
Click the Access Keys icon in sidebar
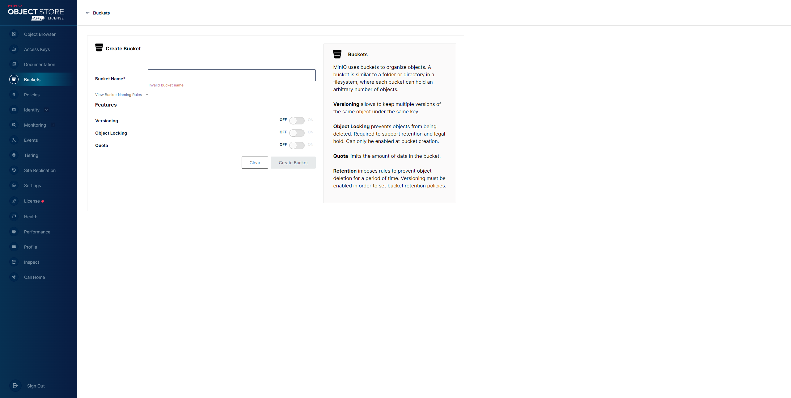14,49
